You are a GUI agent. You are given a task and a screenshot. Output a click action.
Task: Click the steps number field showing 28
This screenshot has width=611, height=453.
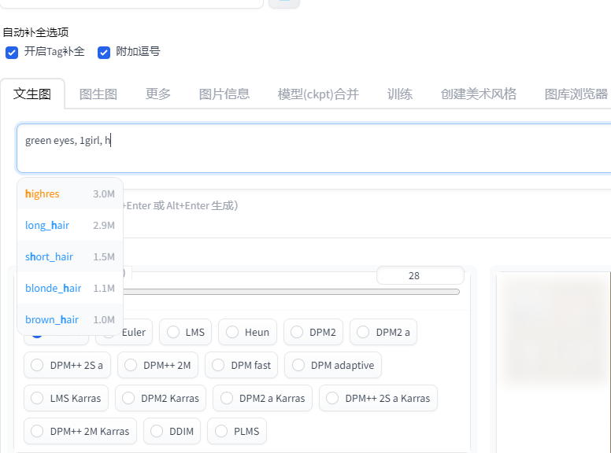pyautogui.click(x=419, y=276)
